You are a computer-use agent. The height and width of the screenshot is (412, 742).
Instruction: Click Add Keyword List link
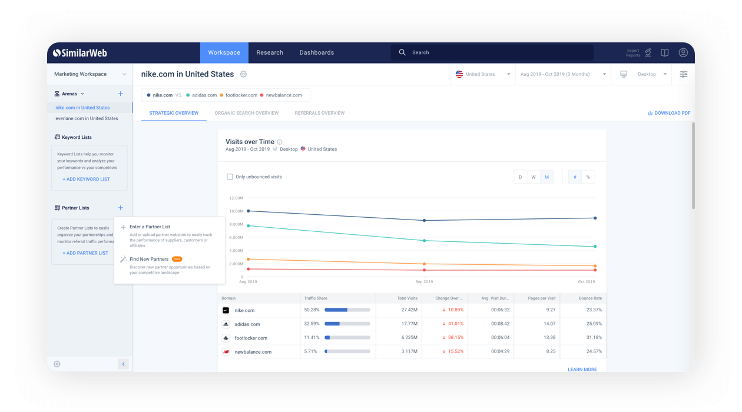tap(86, 179)
